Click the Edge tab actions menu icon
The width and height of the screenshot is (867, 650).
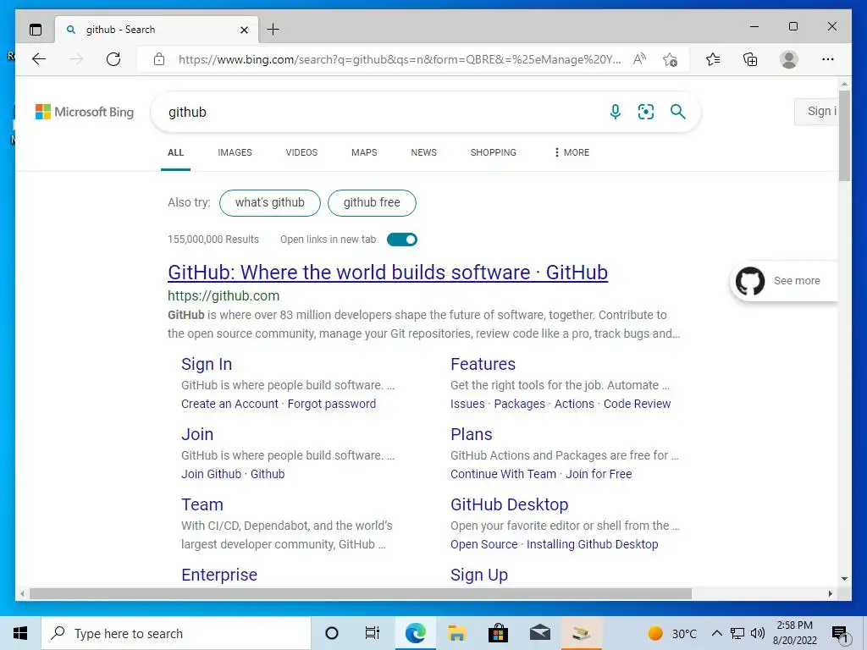click(36, 30)
